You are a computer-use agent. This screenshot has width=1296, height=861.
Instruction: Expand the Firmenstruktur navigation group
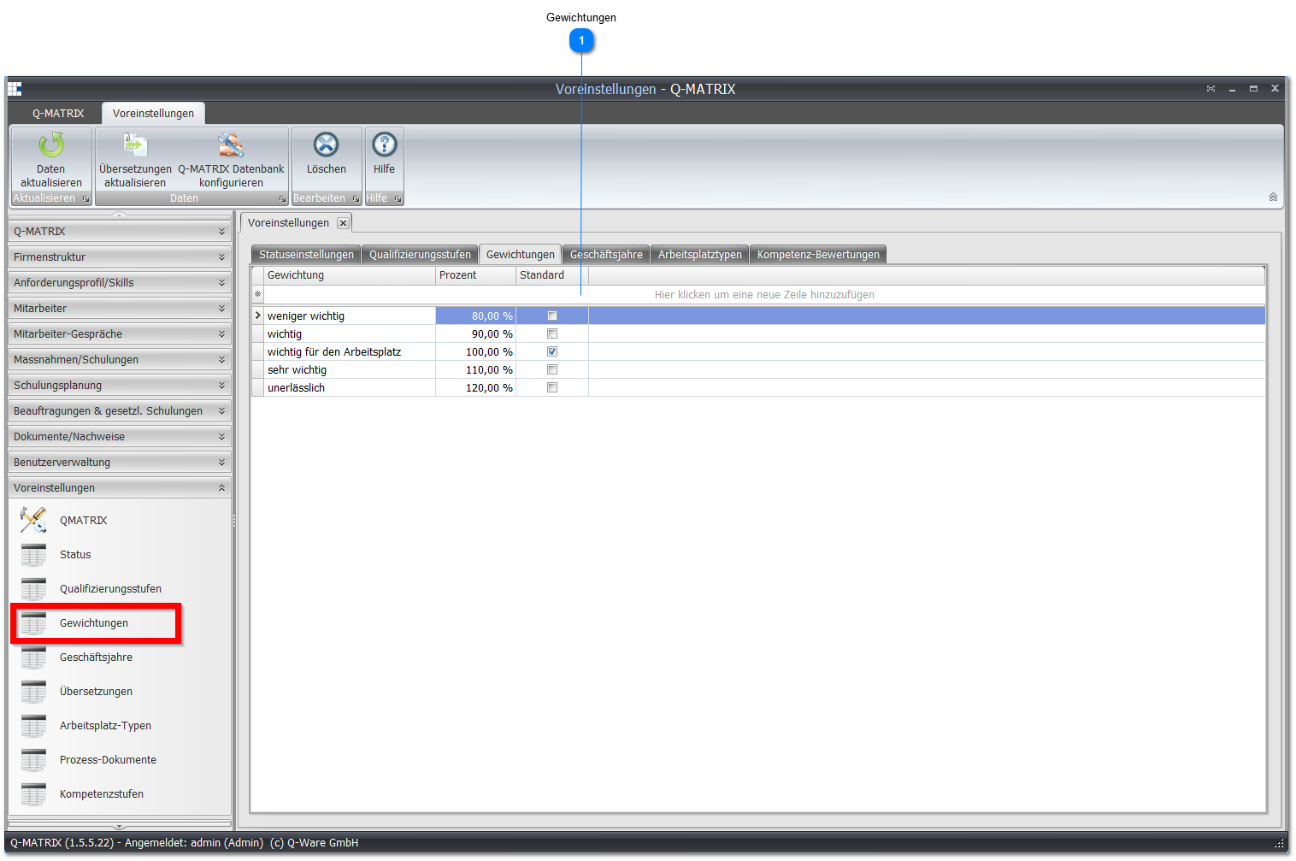coord(120,257)
